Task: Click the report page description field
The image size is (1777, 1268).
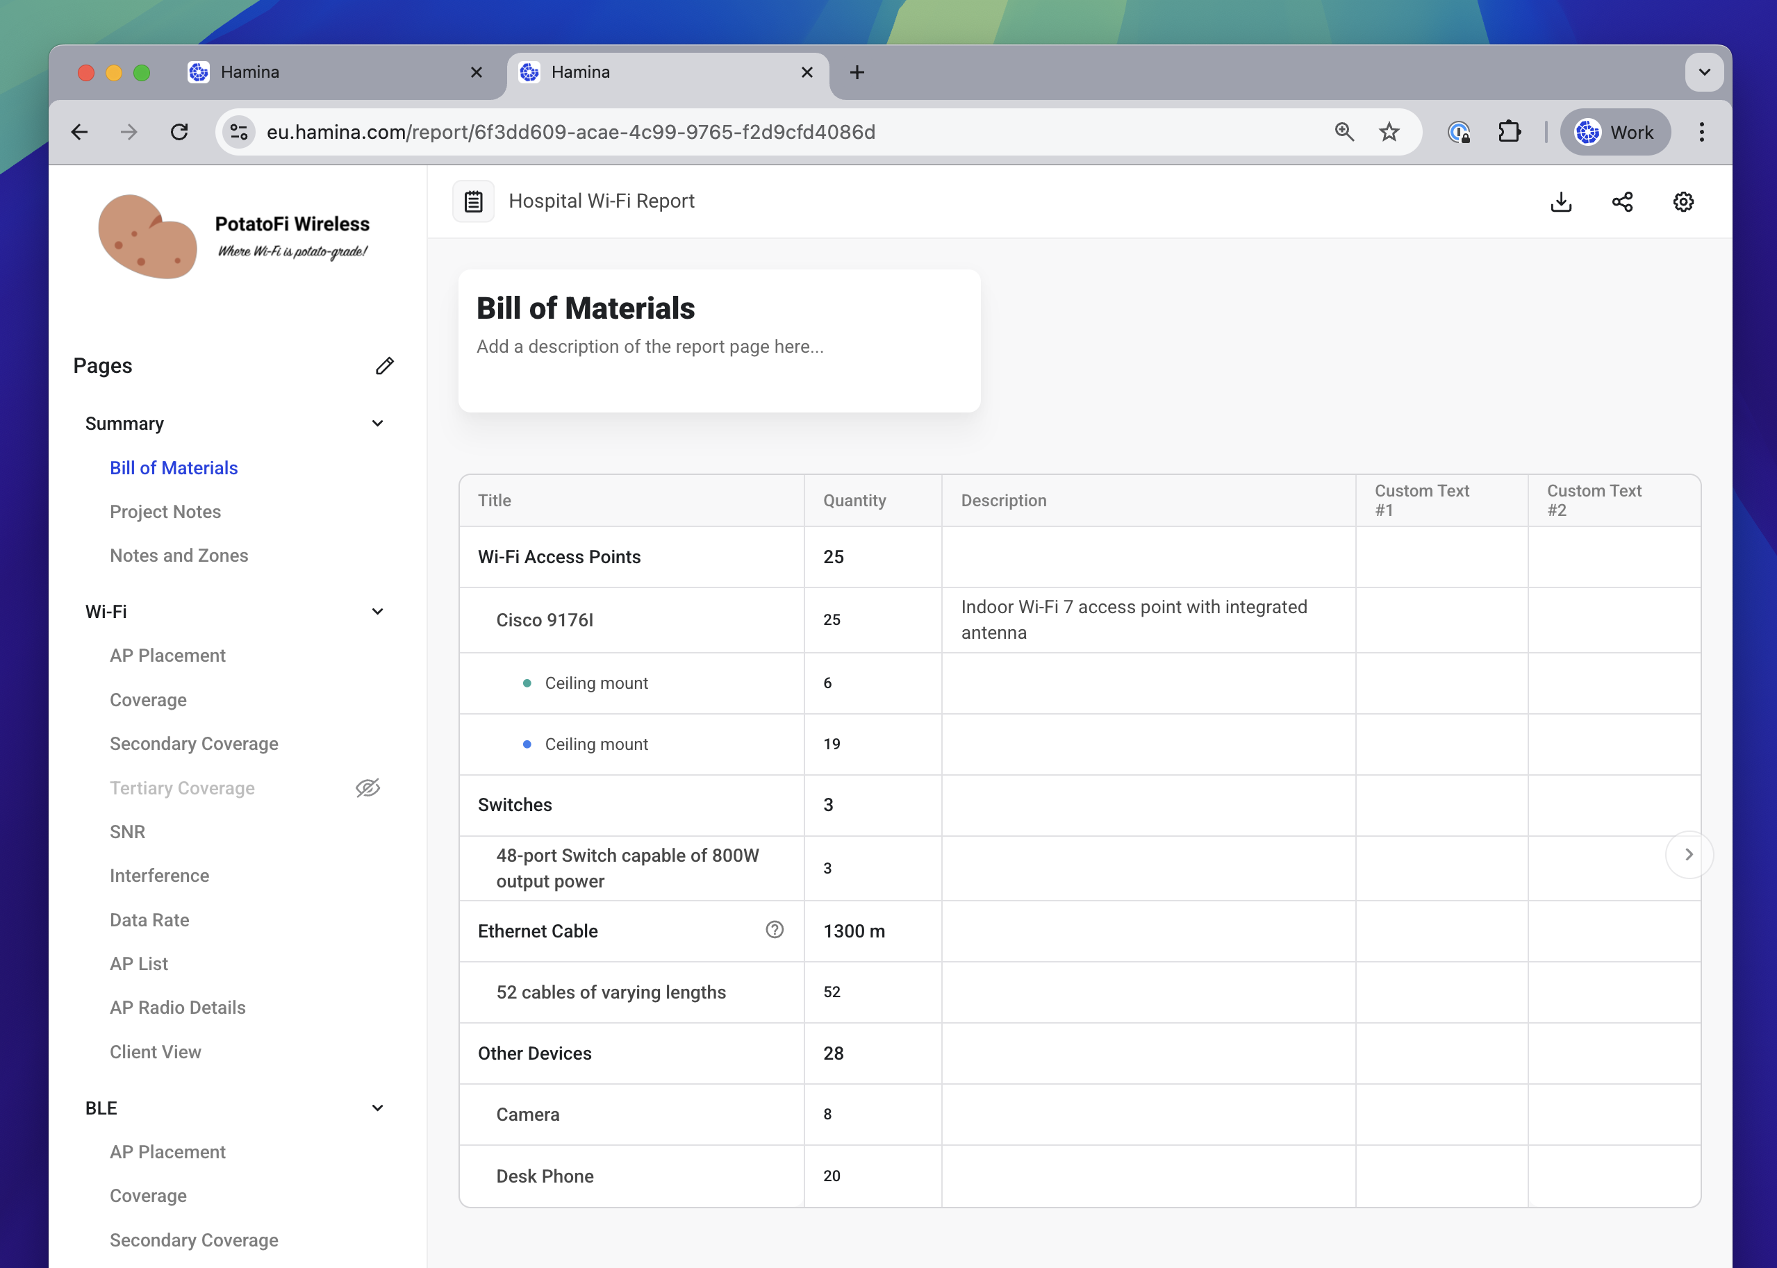Action: point(650,347)
